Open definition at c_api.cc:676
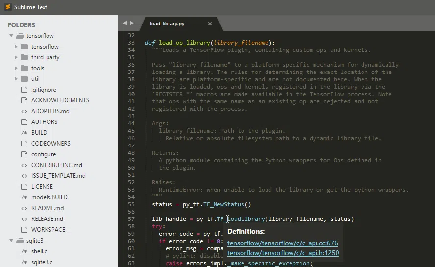 (x=282, y=243)
